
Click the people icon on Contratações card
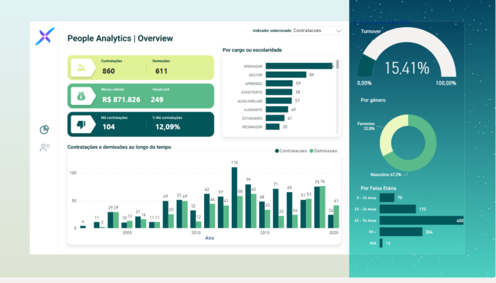pyautogui.click(x=82, y=68)
